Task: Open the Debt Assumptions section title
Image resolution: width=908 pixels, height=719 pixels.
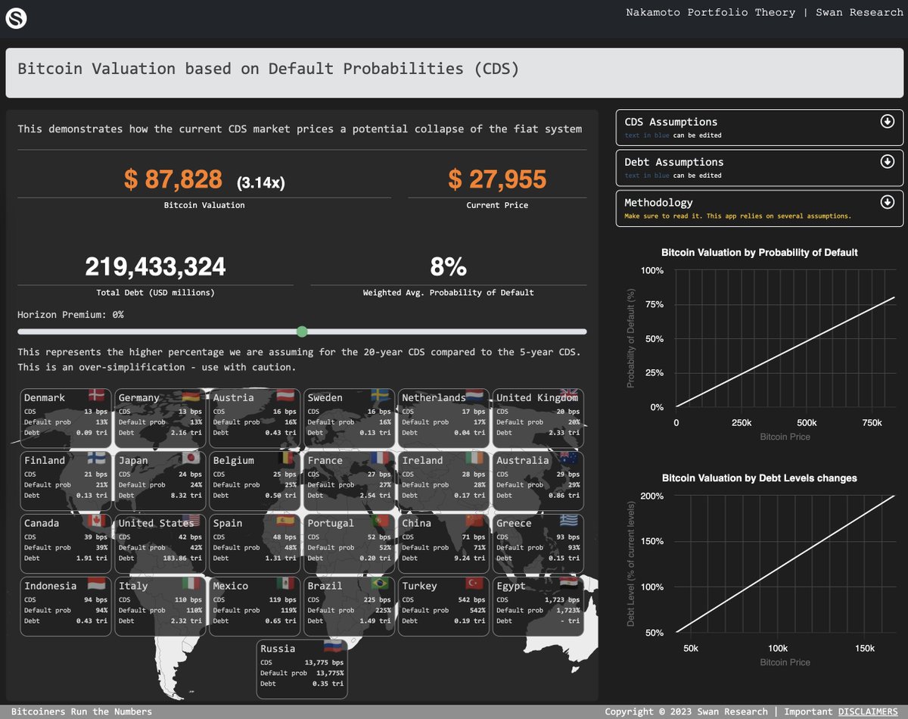Action: click(673, 162)
